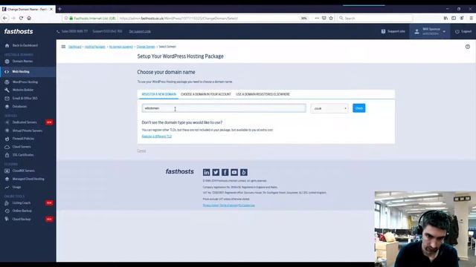Open the Facebook footer icon
This screenshot has width=476, height=267.
(x=225, y=172)
